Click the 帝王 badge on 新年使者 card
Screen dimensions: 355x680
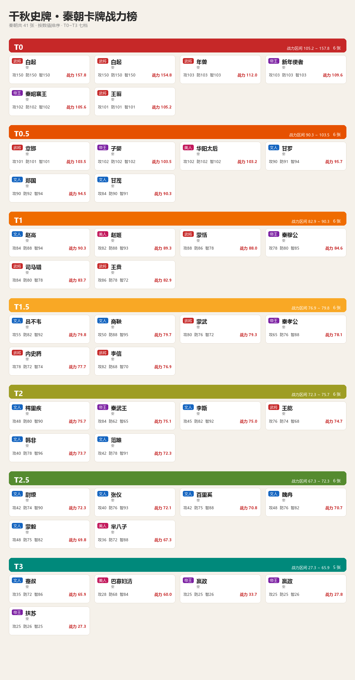(x=274, y=61)
